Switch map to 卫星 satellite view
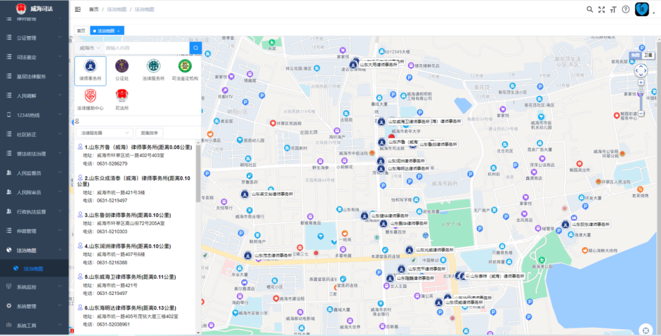The image size is (661, 336). pos(649,55)
